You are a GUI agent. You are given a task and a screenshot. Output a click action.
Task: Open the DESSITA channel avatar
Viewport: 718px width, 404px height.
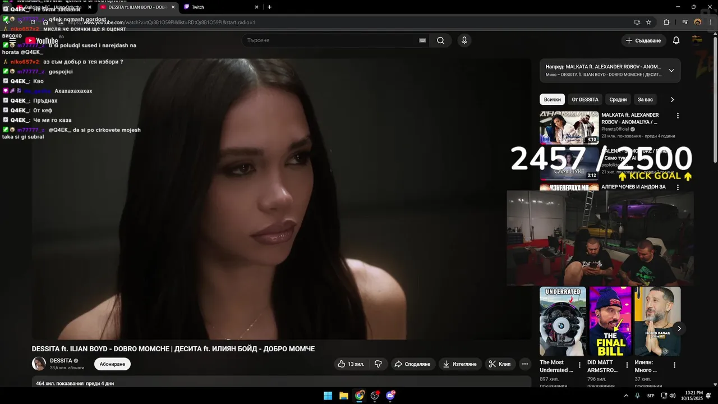tap(39, 364)
